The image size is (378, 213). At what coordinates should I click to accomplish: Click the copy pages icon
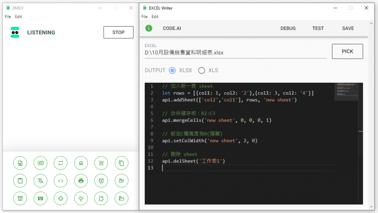point(121,163)
